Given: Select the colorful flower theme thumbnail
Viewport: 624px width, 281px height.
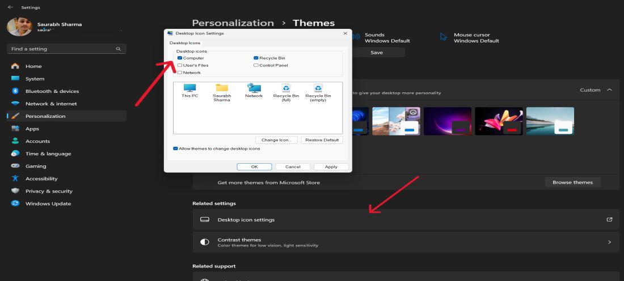Looking at the screenshot, I should tap(499, 121).
